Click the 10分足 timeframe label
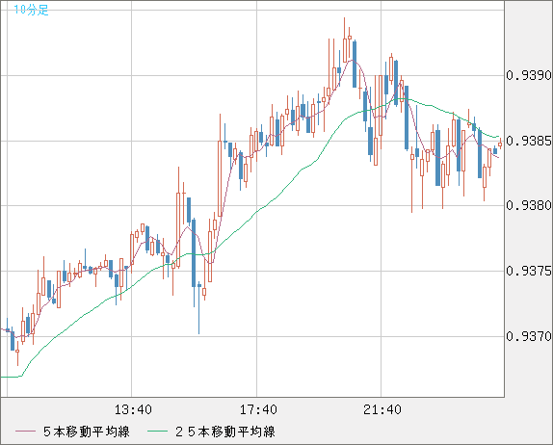The height and width of the screenshot is (445, 553). (x=31, y=10)
